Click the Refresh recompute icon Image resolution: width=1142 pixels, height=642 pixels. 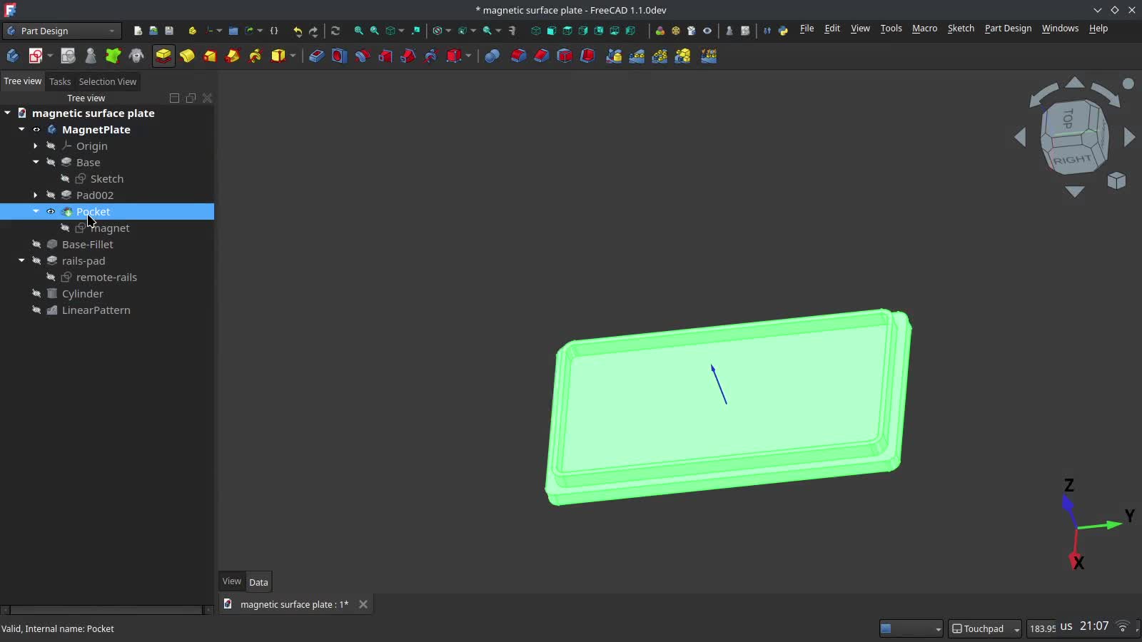tap(335, 31)
